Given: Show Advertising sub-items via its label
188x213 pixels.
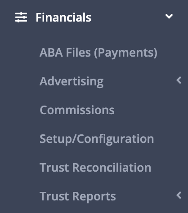Looking at the screenshot, I should [72, 81].
